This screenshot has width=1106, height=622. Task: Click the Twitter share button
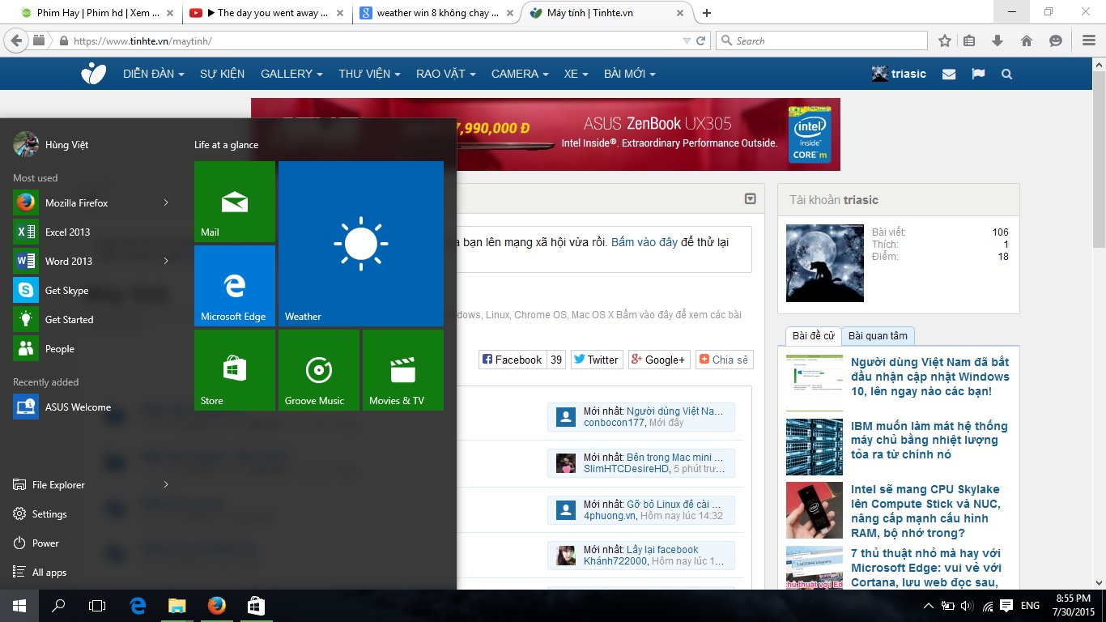(x=595, y=360)
